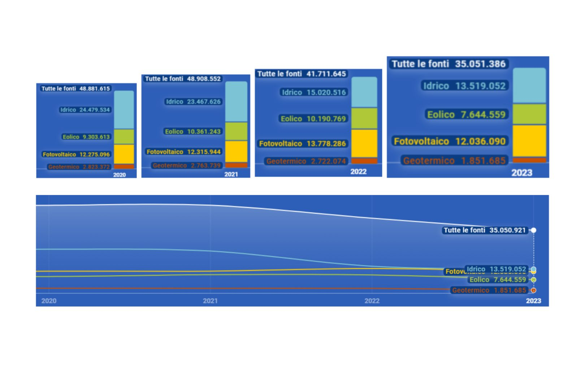Image resolution: width=585 pixels, height=390 pixels.
Task: Click the 2022 axis label in line chart
Action: (372, 301)
